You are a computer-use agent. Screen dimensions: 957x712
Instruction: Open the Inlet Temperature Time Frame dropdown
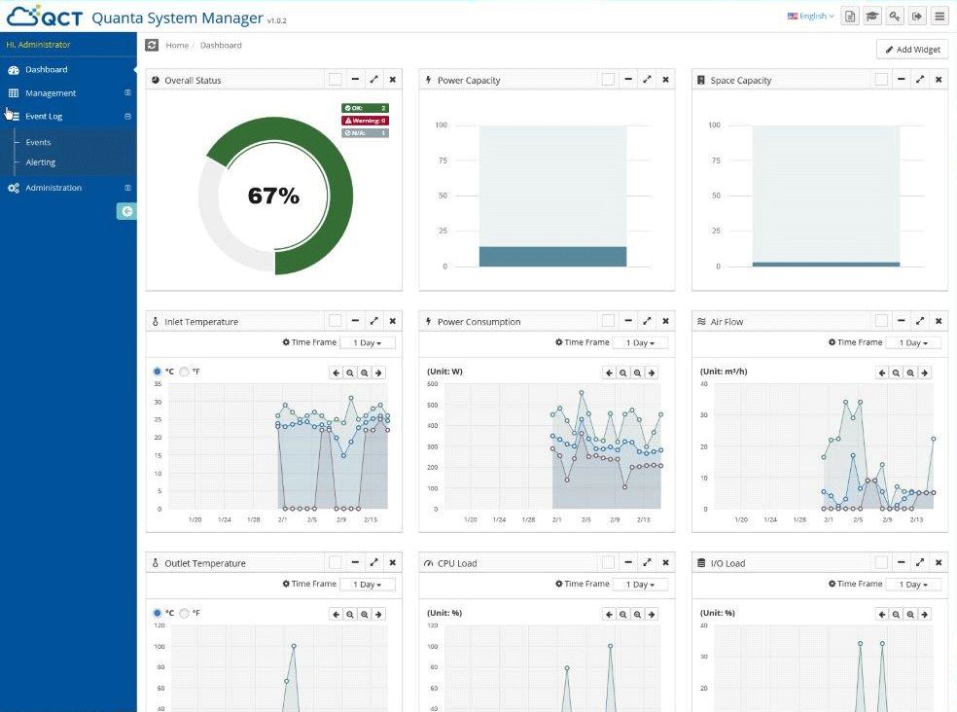(368, 343)
